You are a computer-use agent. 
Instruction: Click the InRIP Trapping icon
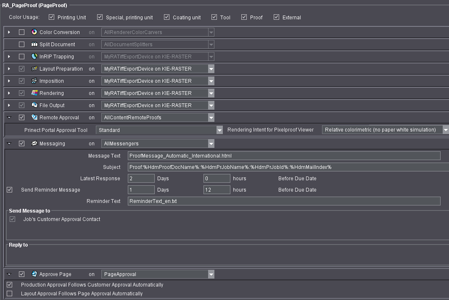coord(33,56)
